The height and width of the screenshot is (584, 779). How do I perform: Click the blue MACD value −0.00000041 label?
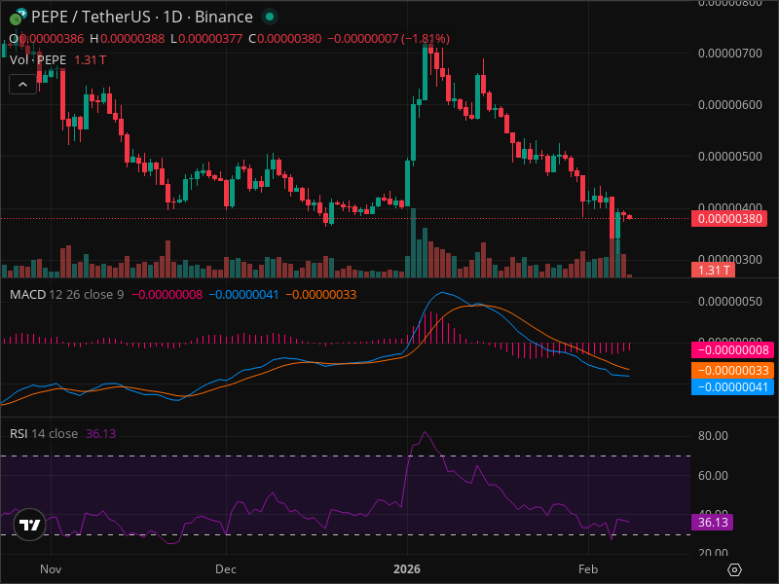click(x=732, y=386)
